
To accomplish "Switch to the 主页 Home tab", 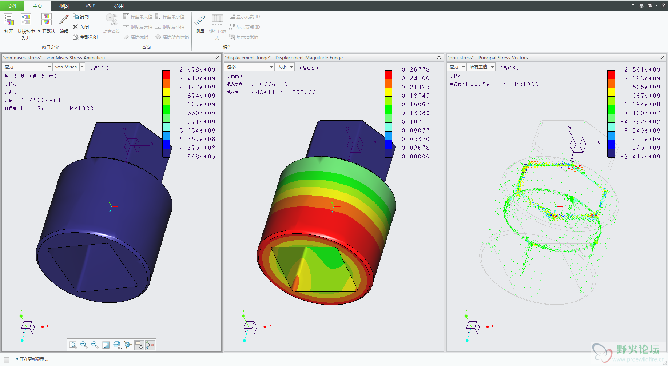I will pyautogui.click(x=37, y=6).
